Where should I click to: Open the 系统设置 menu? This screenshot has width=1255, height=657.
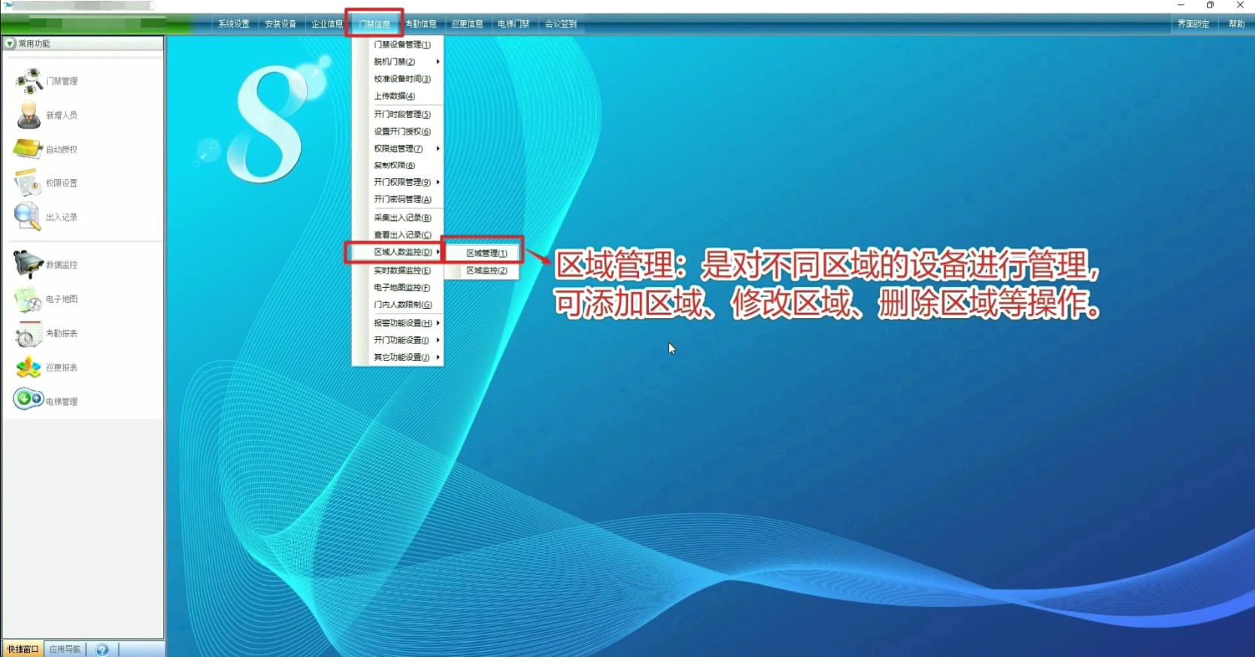(234, 24)
